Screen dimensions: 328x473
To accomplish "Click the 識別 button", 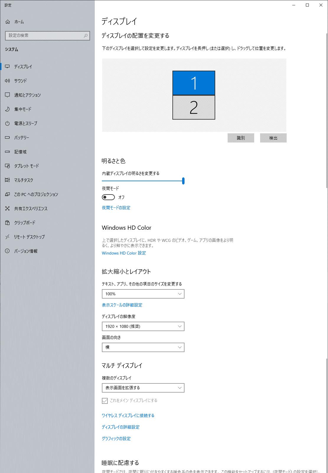I will pyautogui.click(x=241, y=138).
